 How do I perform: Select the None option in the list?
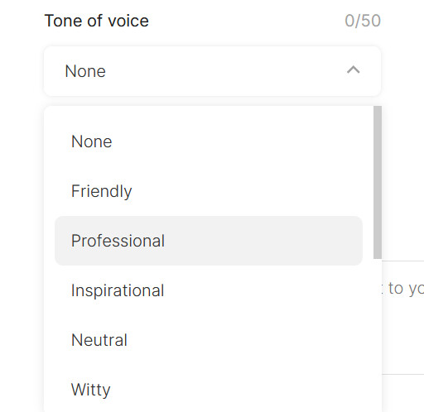[209, 141]
